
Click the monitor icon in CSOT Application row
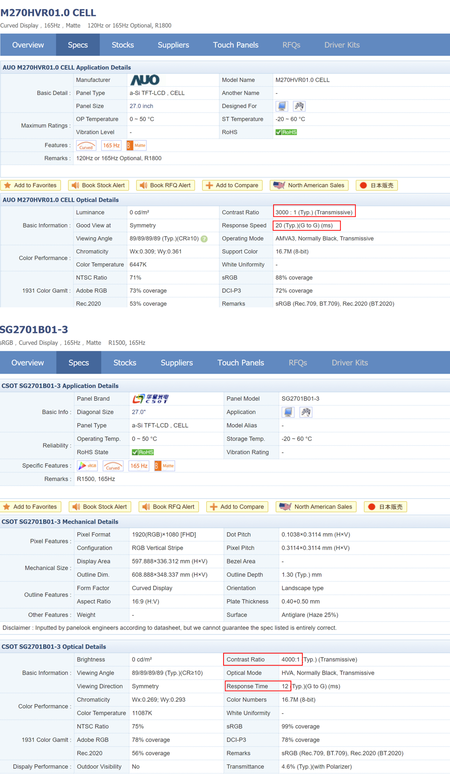pyautogui.click(x=288, y=412)
